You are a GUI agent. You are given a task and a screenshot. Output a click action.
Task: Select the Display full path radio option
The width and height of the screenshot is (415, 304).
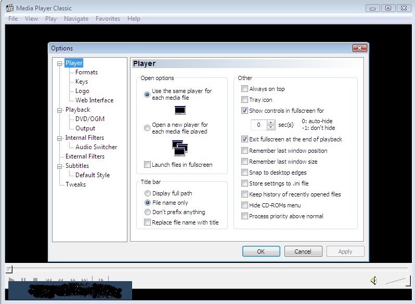coord(147,193)
